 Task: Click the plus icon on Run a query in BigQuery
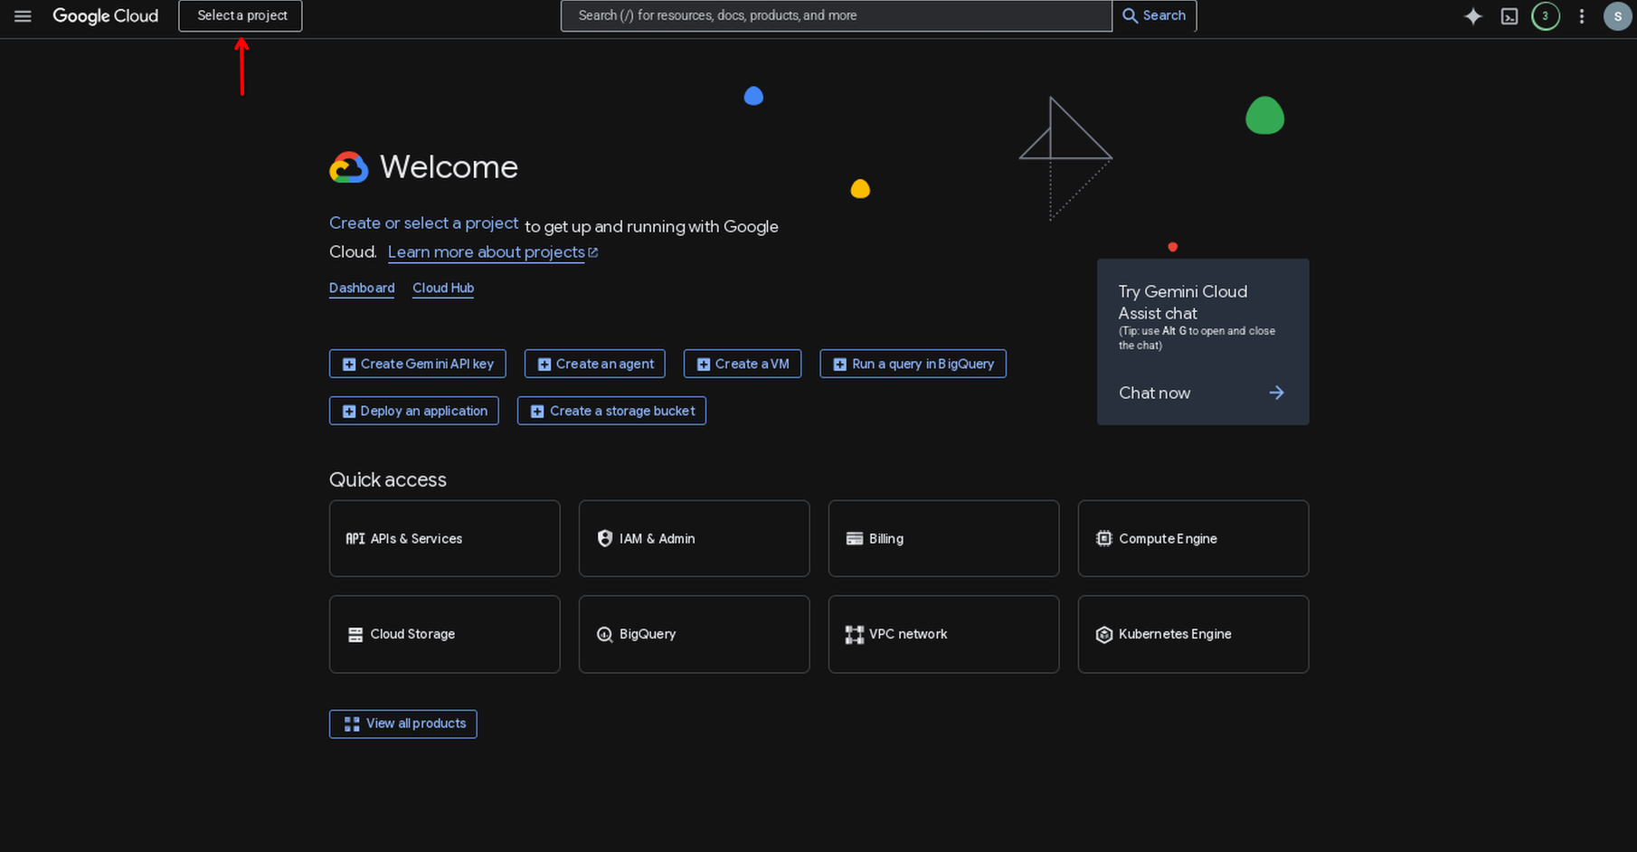[840, 364]
